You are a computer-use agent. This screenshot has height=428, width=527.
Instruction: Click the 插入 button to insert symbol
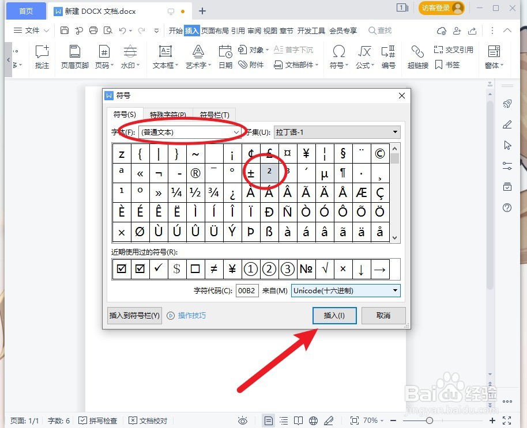pyautogui.click(x=334, y=315)
